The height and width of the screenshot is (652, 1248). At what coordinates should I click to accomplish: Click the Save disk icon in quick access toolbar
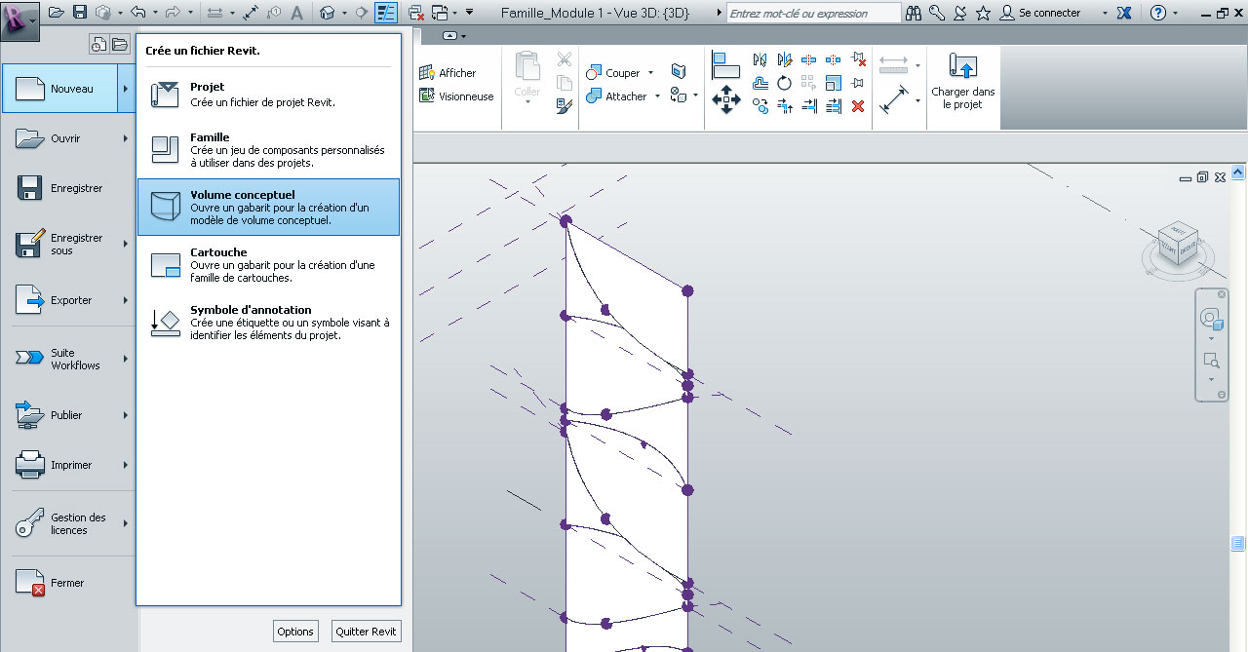(80, 13)
